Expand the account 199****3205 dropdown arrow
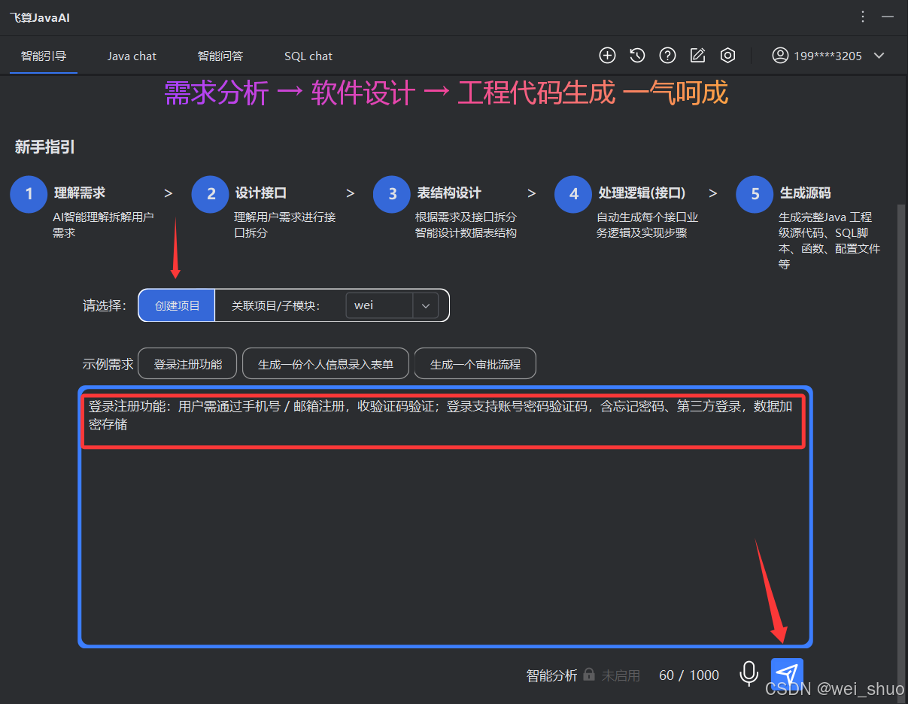 pos(879,56)
